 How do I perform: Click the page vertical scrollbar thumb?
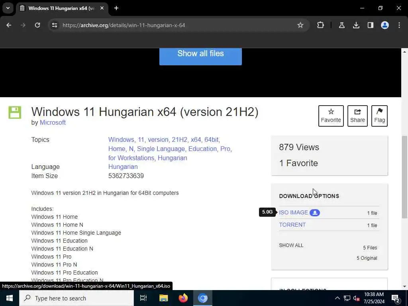(x=404, y=177)
